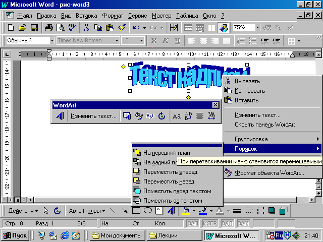Open the font name dropdown Times New Roman
The width and height of the screenshot is (323, 242).
(x=117, y=40)
